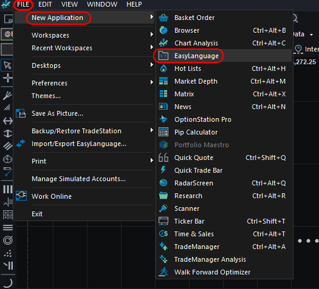Open the EDIT menu

(x=45, y=4)
